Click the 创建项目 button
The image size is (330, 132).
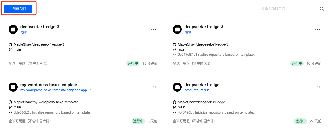point(18,9)
